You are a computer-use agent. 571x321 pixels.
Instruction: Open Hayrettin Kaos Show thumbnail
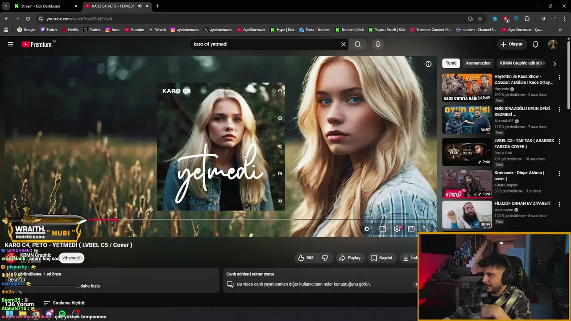click(x=467, y=88)
